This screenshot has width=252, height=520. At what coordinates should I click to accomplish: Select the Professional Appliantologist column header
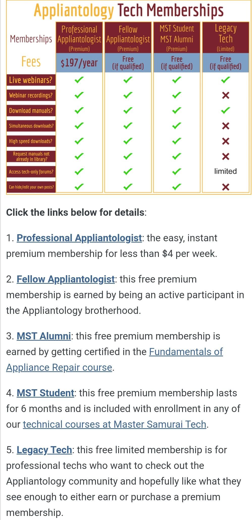(79, 38)
